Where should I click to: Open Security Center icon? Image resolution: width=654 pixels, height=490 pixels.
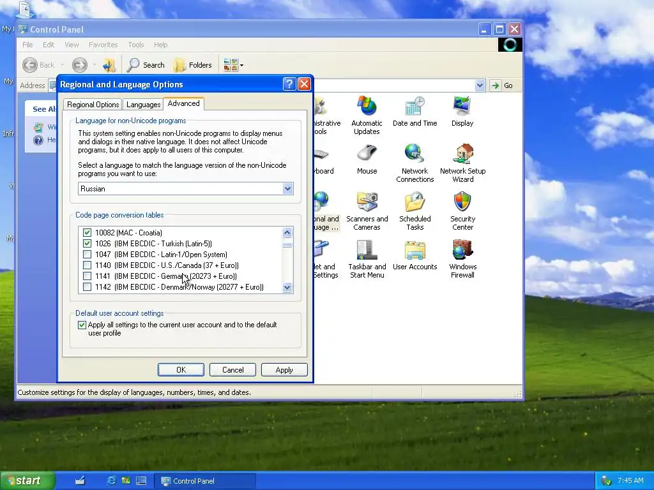462,211
